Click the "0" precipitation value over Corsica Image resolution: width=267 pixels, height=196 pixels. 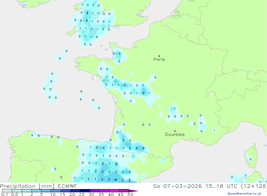click(x=250, y=159)
